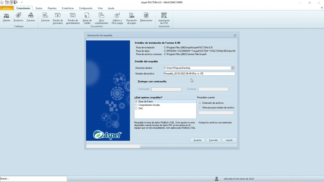The height and width of the screenshot is (182, 324).
Task: Click the Cancelar button
Action: [x=213, y=140]
